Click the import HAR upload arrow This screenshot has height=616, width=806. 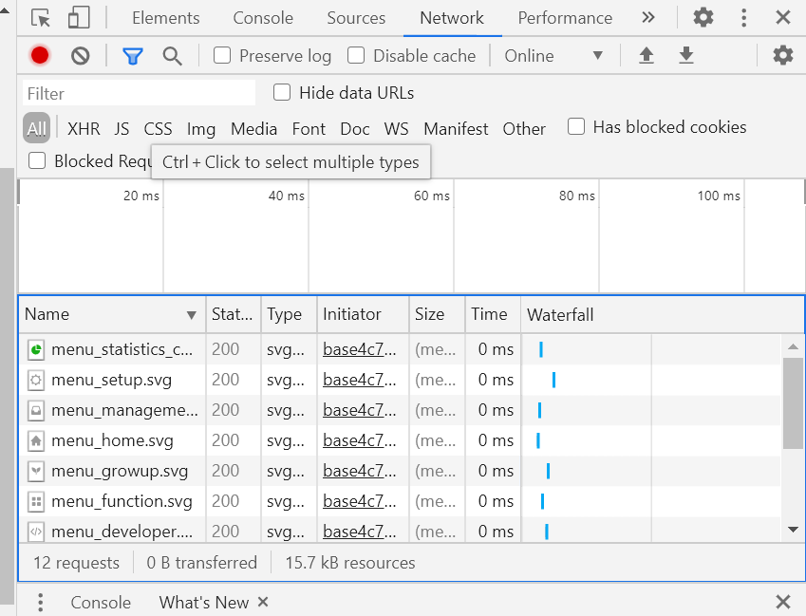pyautogui.click(x=647, y=55)
